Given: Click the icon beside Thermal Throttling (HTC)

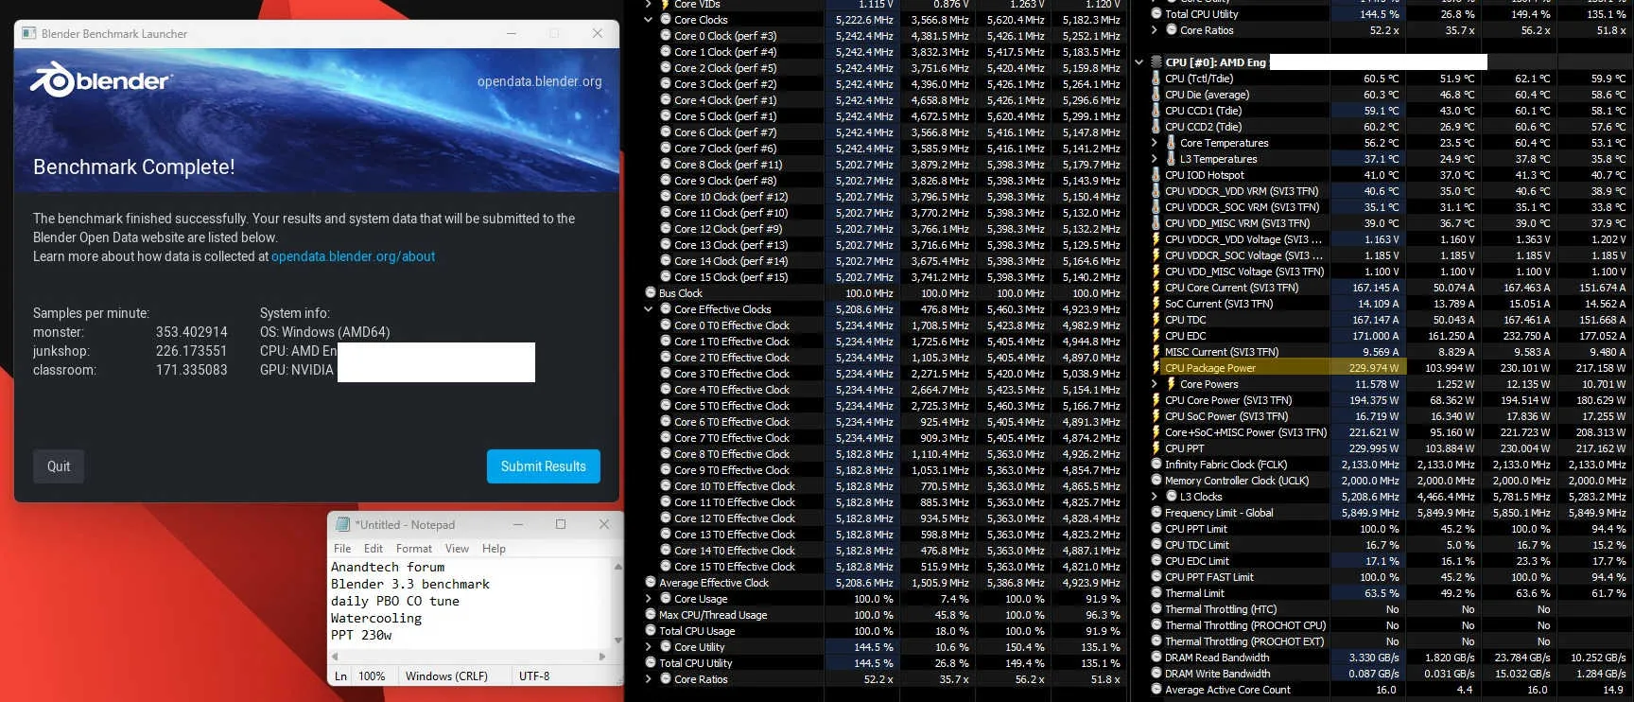Looking at the screenshot, I should pos(1156,609).
